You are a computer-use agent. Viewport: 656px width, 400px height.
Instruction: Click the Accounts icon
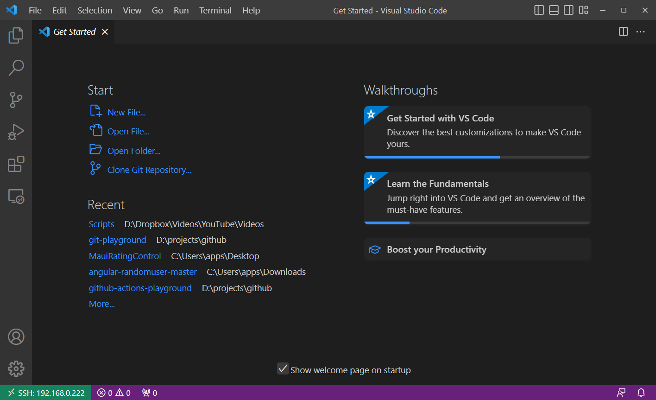pyautogui.click(x=16, y=337)
